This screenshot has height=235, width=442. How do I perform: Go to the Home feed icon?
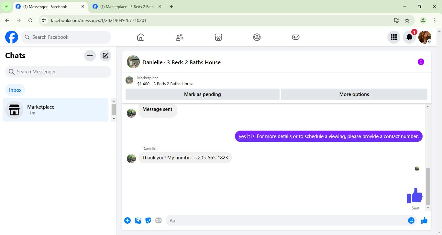[141, 37]
